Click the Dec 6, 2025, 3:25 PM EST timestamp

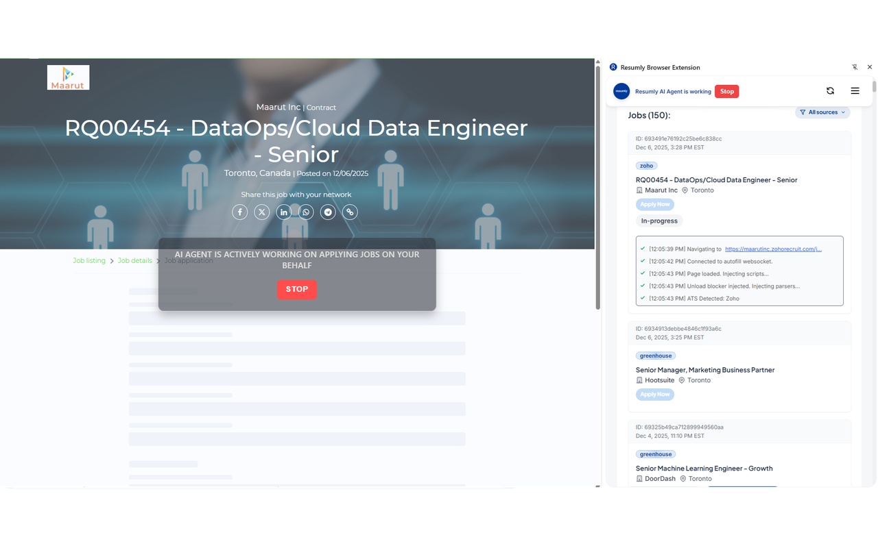[670, 338]
